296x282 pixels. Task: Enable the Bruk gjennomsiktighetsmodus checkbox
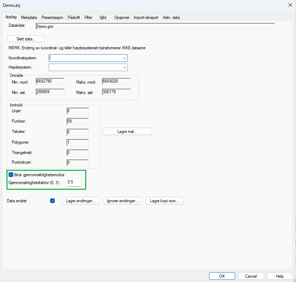(11, 175)
